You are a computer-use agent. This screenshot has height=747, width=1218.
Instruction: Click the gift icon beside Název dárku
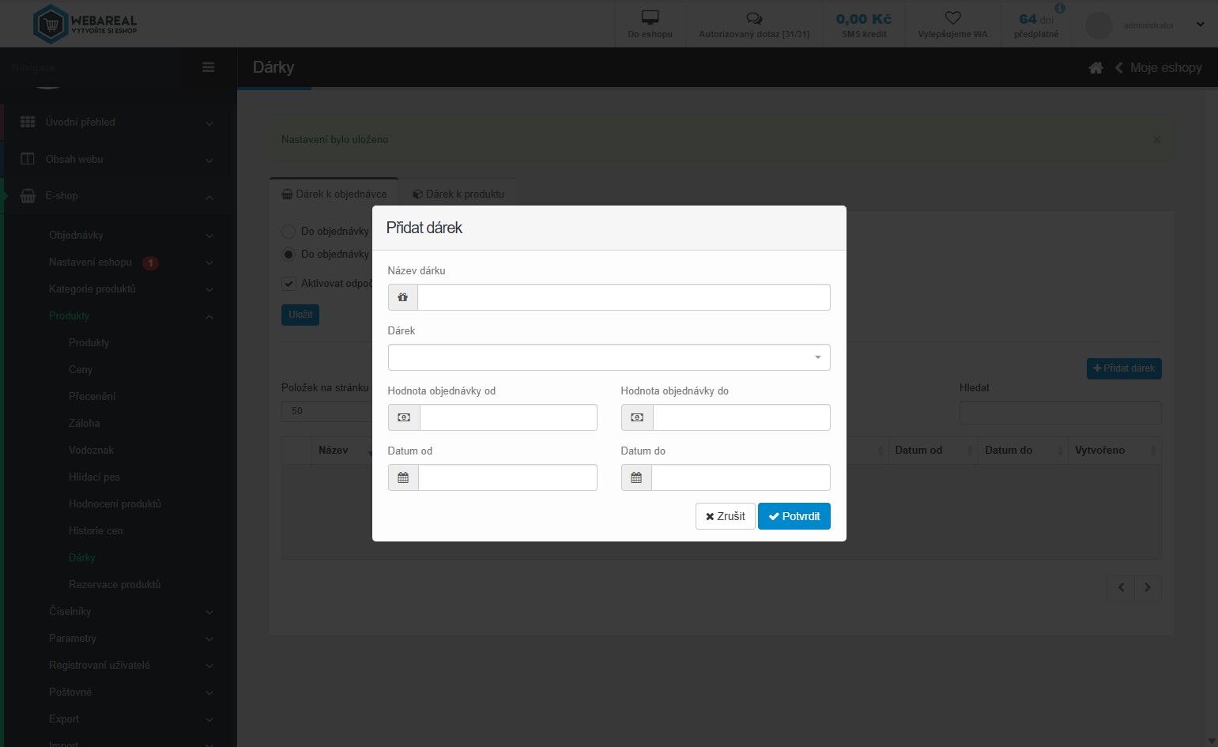click(403, 297)
